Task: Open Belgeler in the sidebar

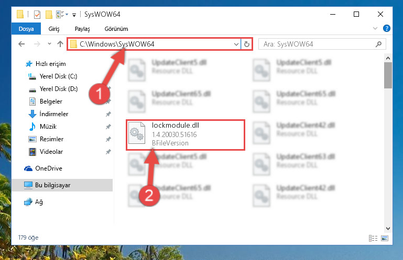Action: [51, 101]
